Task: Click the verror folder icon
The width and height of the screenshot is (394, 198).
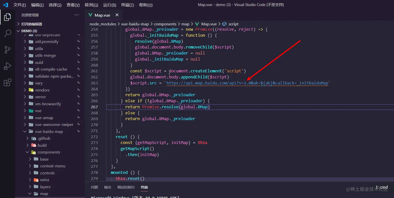Action: point(31,97)
